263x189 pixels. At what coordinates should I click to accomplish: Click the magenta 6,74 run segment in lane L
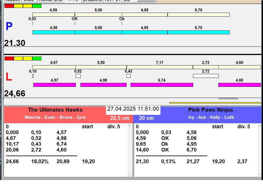(162, 85)
